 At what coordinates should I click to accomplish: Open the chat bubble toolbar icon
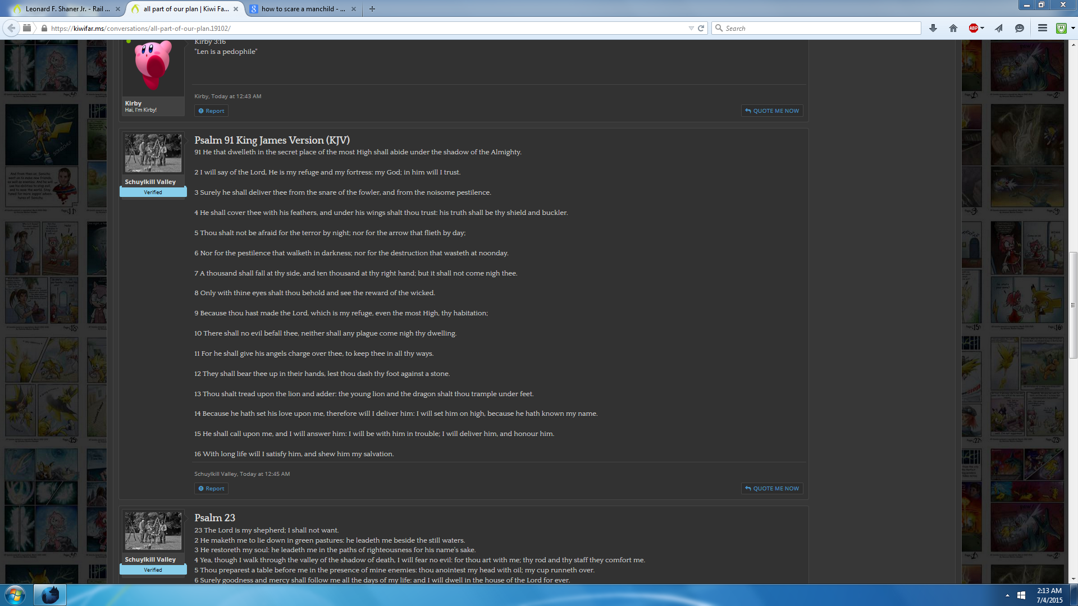point(1020,28)
